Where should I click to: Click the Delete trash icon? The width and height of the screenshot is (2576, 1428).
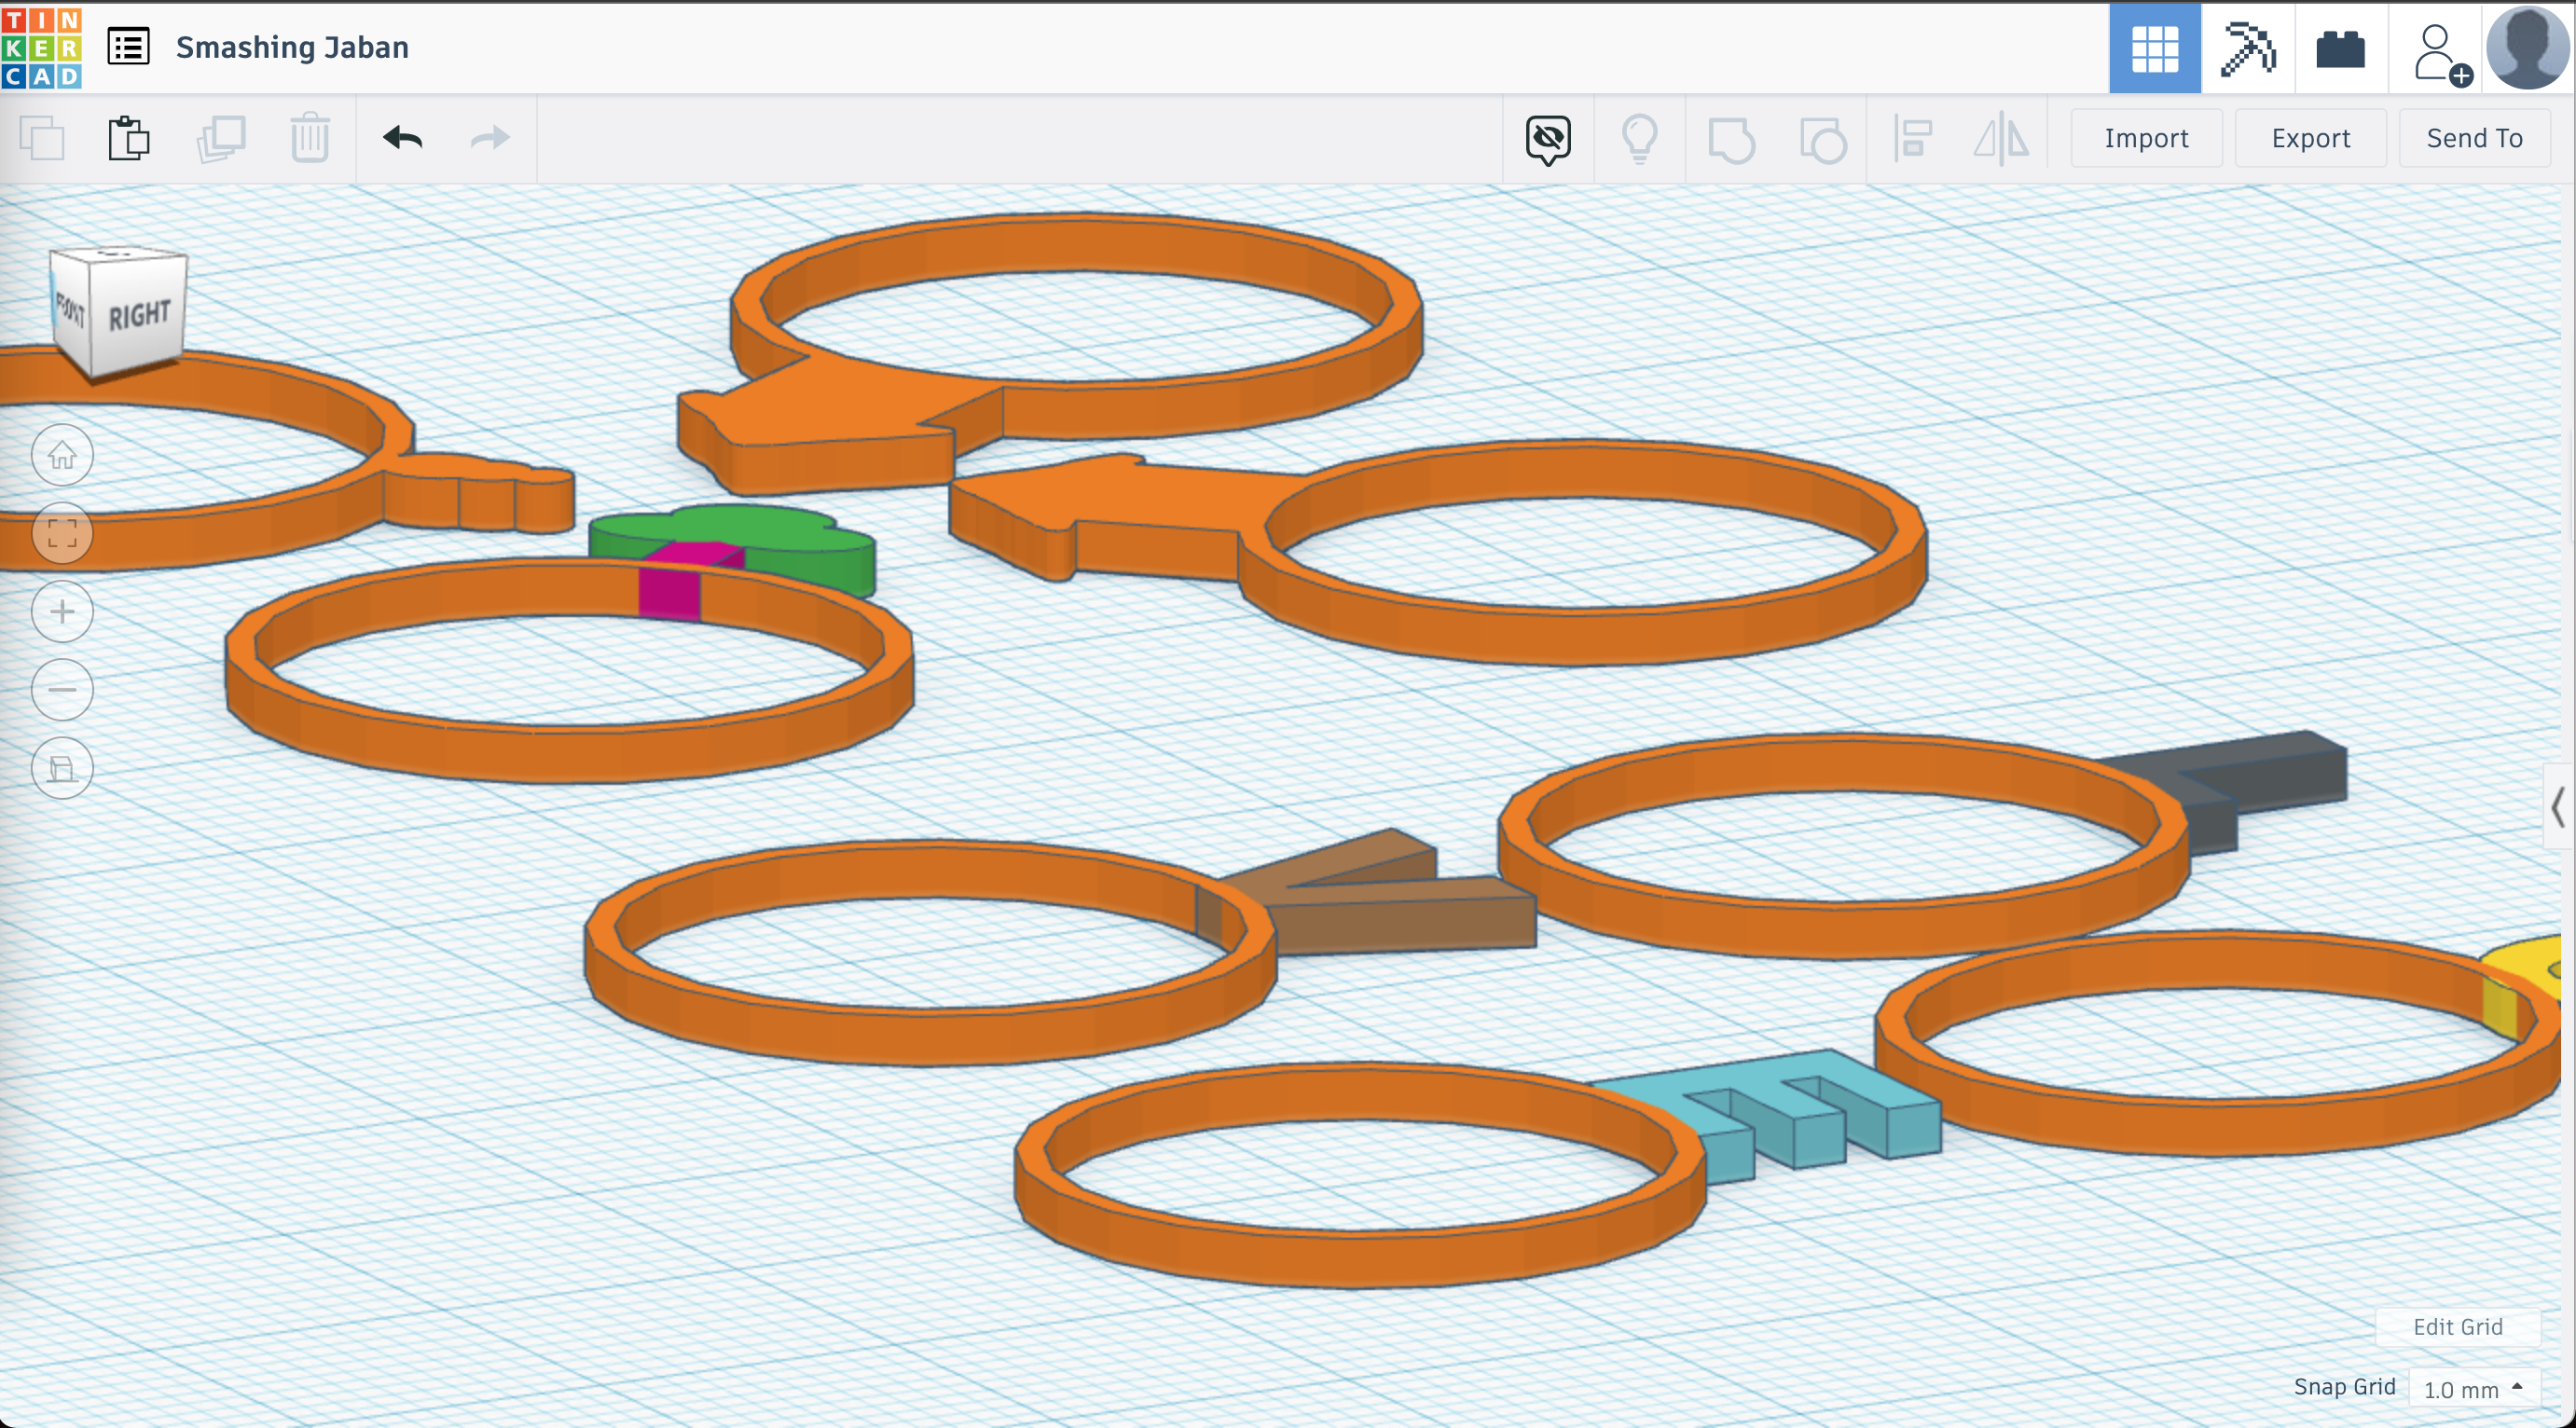click(x=310, y=138)
